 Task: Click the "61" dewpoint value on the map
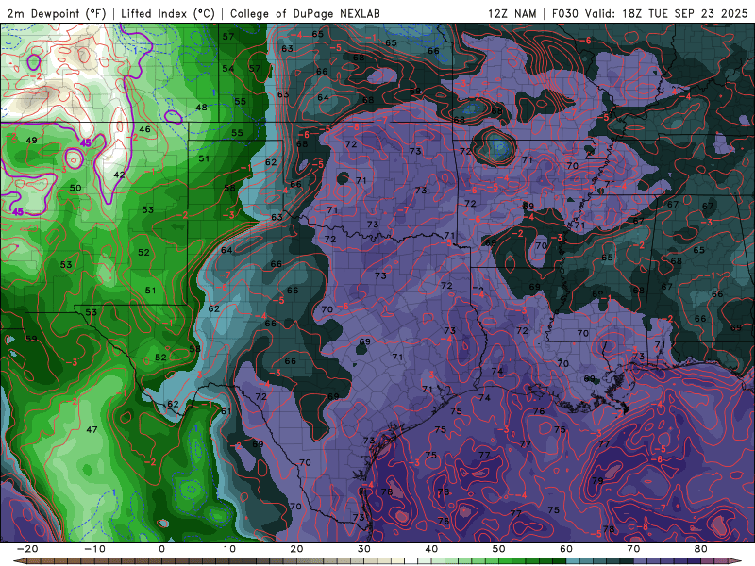226,411
